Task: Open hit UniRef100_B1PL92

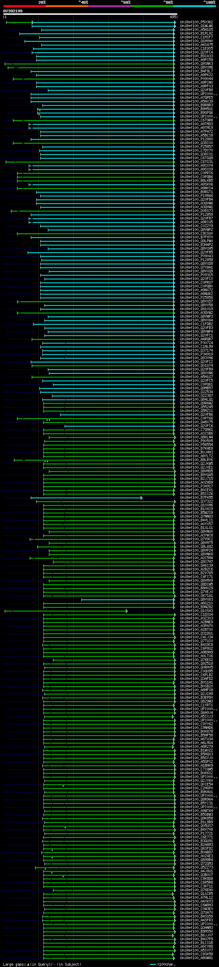Action: [x=196, y=33]
